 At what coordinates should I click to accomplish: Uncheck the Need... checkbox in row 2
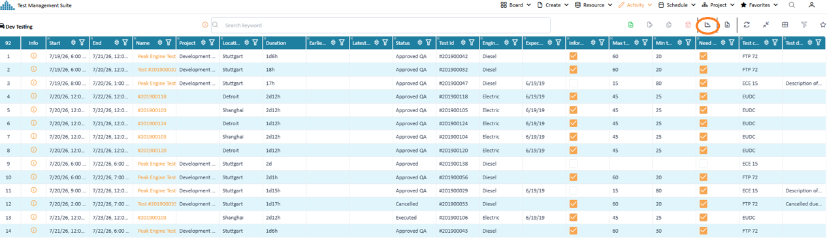[703, 70]
